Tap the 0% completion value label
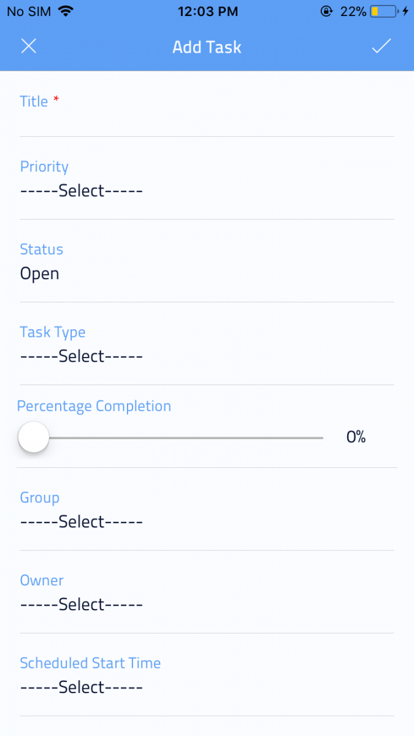 [x=356, y=437]
